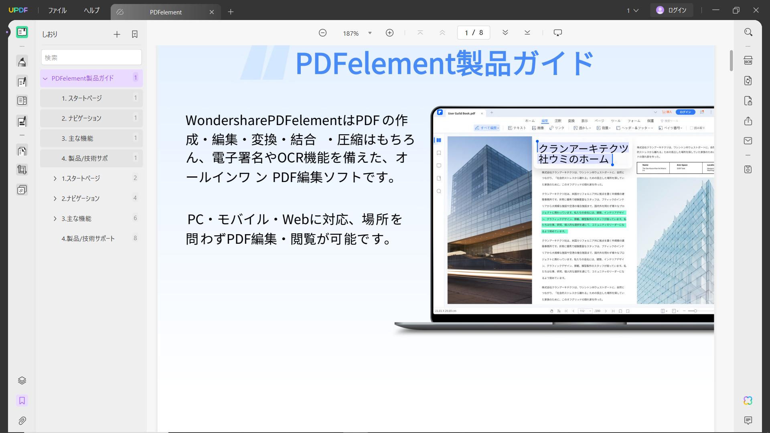
Task: Close the PDFelement tab
Action: tap(212, 12)
